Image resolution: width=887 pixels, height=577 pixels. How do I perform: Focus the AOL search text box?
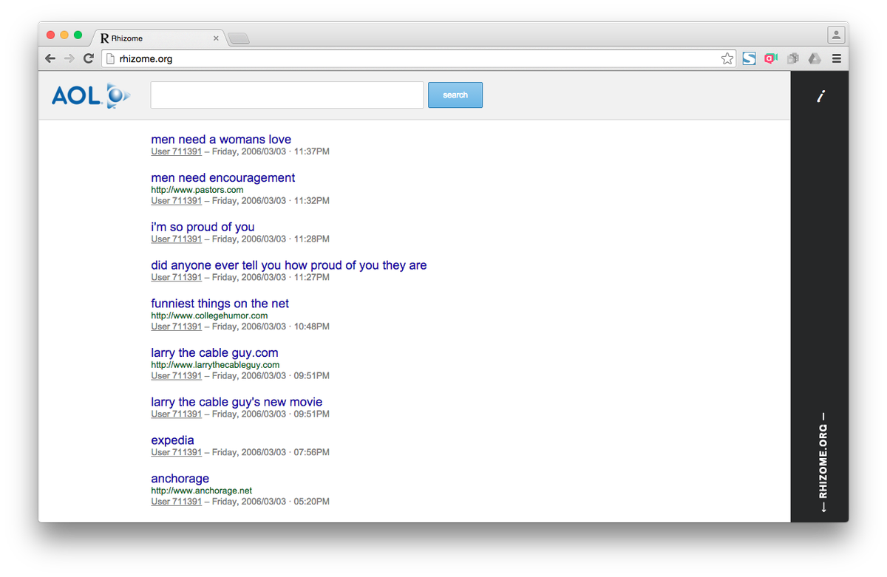pos(287,95)
